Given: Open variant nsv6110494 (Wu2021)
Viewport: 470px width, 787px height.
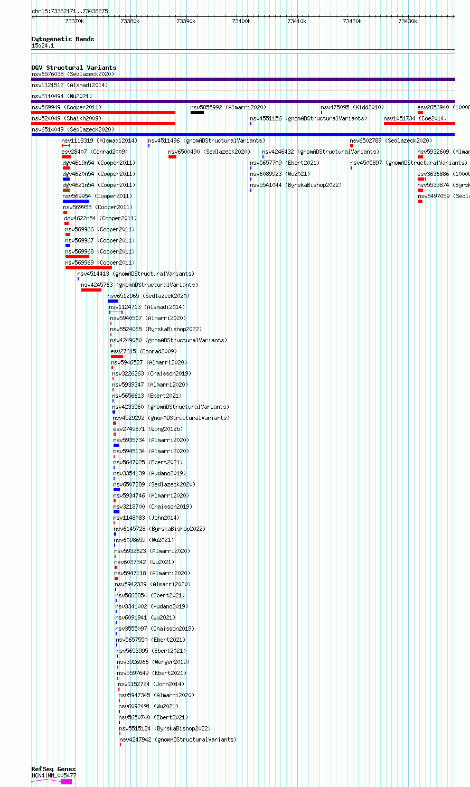Looking at the screenshot, I should (62, 96).
